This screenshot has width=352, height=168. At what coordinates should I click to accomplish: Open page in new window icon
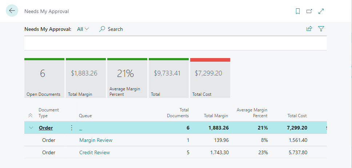309,11
